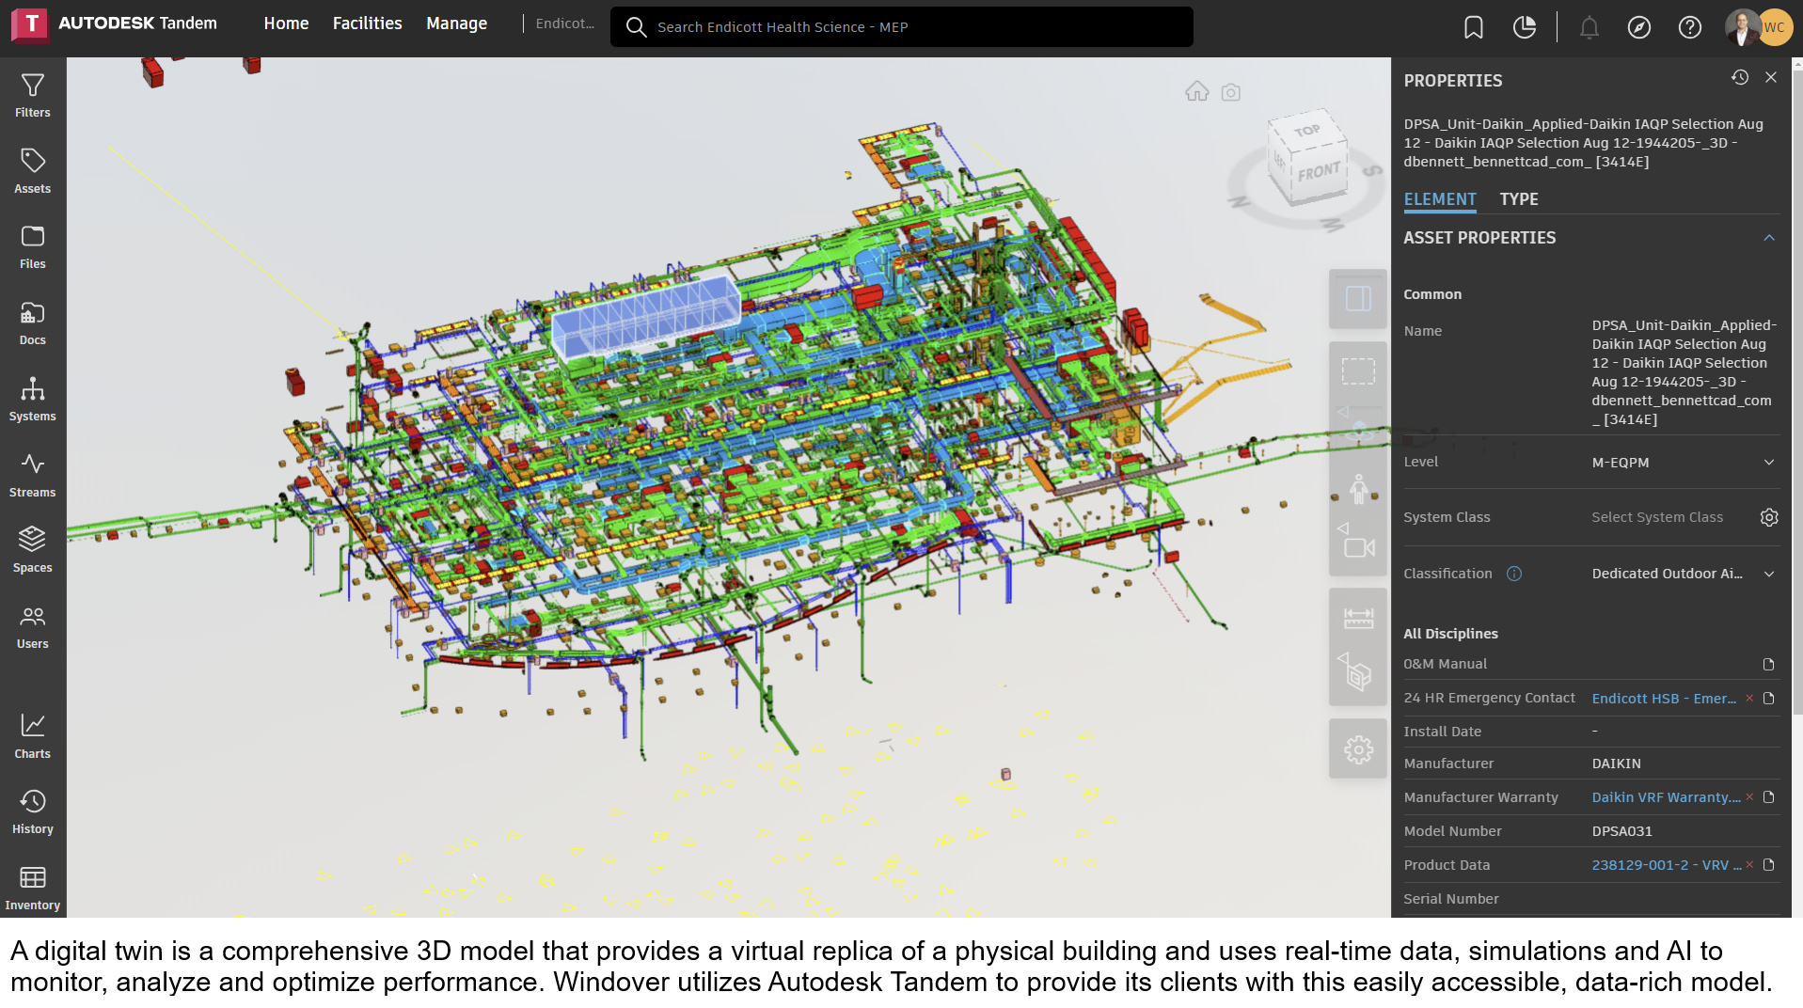The height and width of the screenshot is (1008, 1803).
Task: Open the Daikin VRF Warranty link
Action: (1665, 797)
